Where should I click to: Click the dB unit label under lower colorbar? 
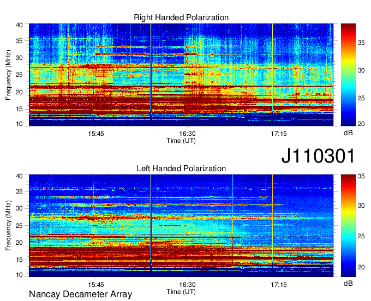pyautogui.click(x=348, y=283)
